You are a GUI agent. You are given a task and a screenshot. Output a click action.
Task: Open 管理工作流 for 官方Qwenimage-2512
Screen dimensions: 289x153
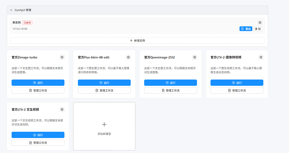(170, 90)
